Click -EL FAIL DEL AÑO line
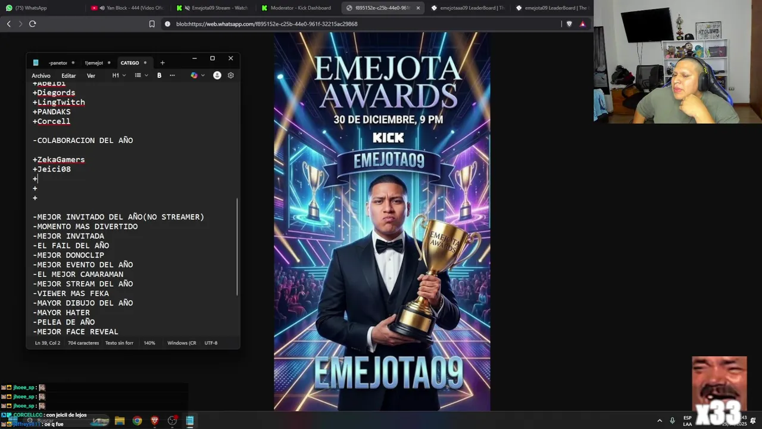762x429 pixels. (x=71, y=245)
